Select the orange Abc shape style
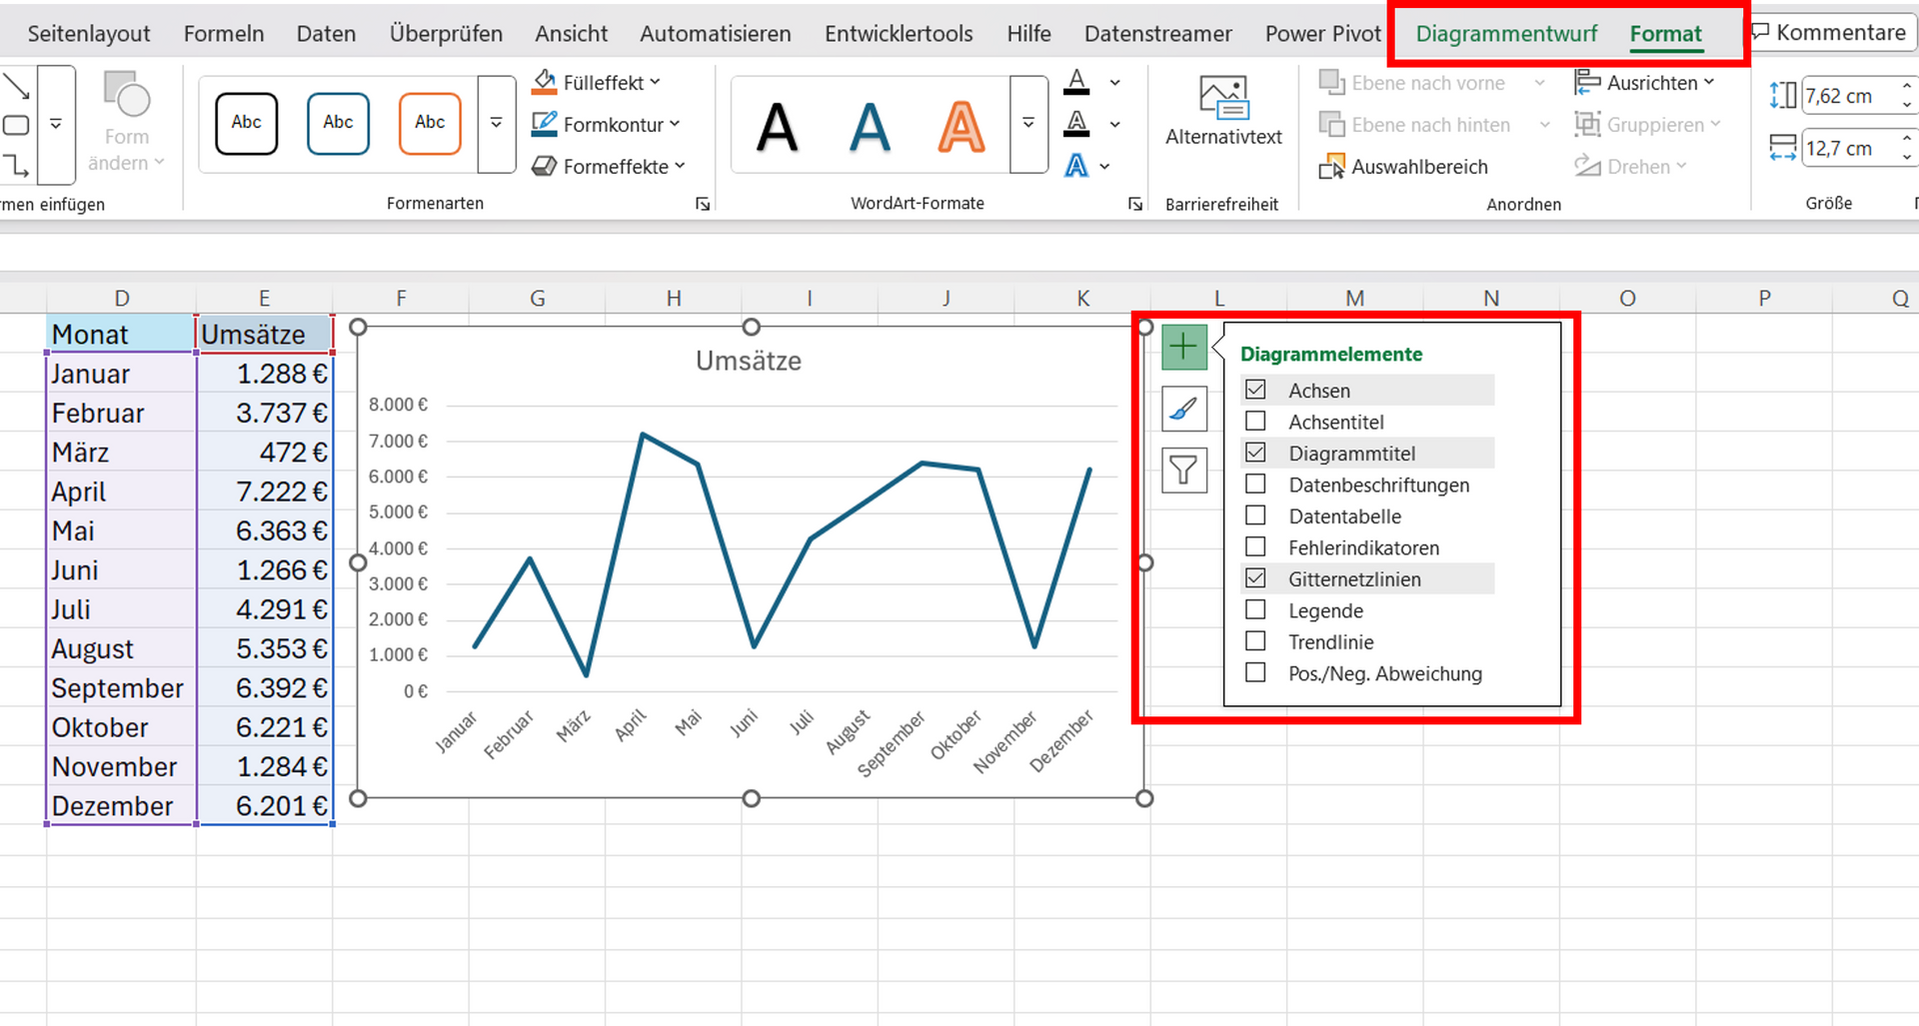 [x=430, y=123]
